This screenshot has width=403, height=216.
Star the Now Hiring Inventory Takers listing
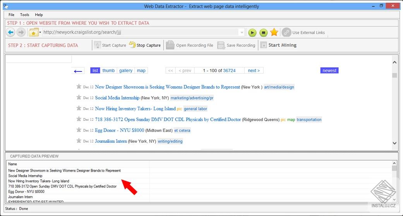(79, 108)
